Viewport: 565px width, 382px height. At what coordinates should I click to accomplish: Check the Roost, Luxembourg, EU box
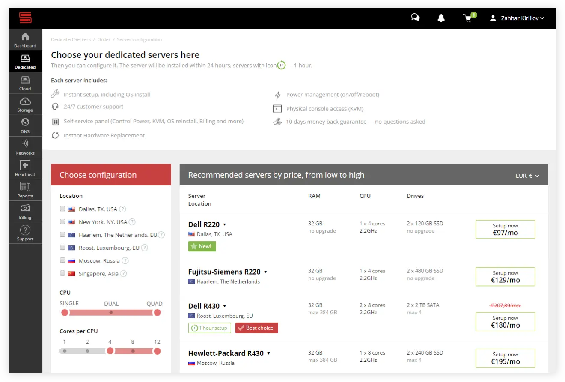62,247
